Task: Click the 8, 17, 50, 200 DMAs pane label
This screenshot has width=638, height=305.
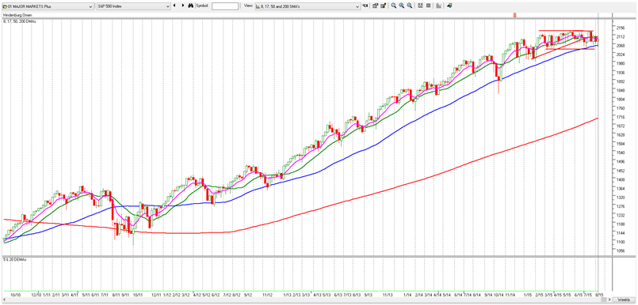Action: 20,21
